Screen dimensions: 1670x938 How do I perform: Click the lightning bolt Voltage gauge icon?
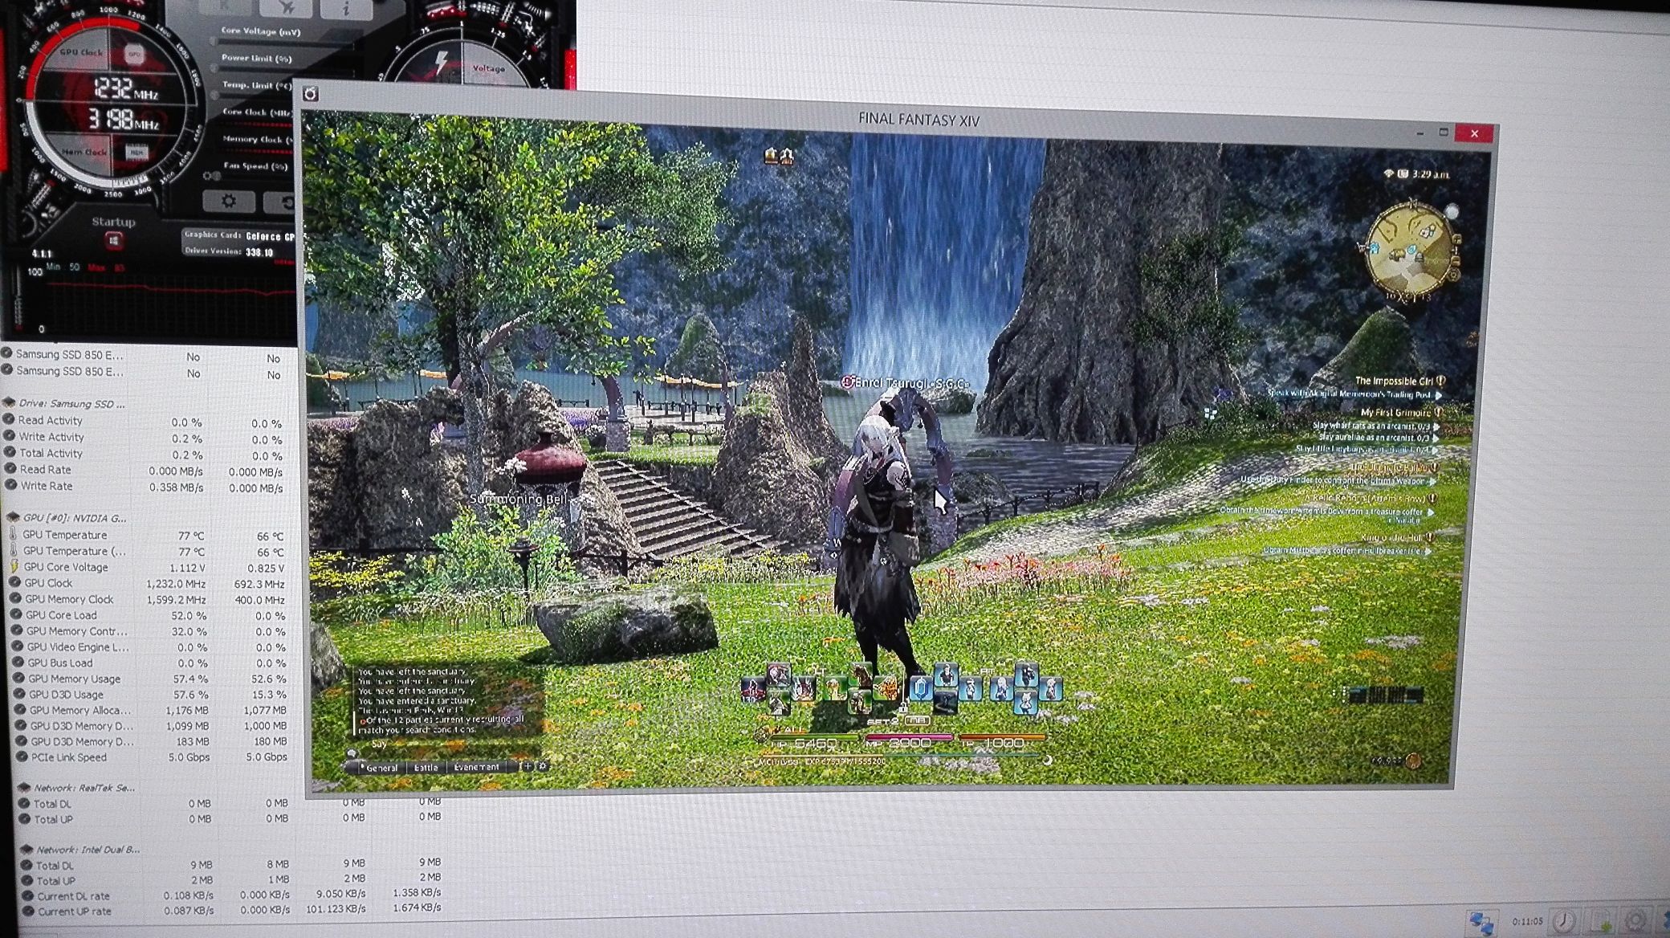(442, 63)
